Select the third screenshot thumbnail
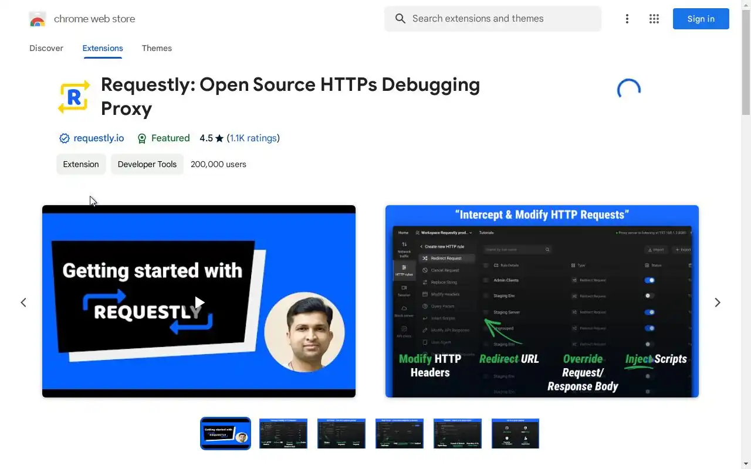Image resolution: width=751 pixels, height=469 pixels. tap(341, 433)
